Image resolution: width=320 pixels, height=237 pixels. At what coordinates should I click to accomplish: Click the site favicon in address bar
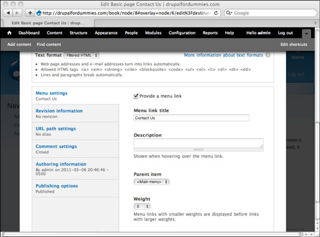point(38,13)
